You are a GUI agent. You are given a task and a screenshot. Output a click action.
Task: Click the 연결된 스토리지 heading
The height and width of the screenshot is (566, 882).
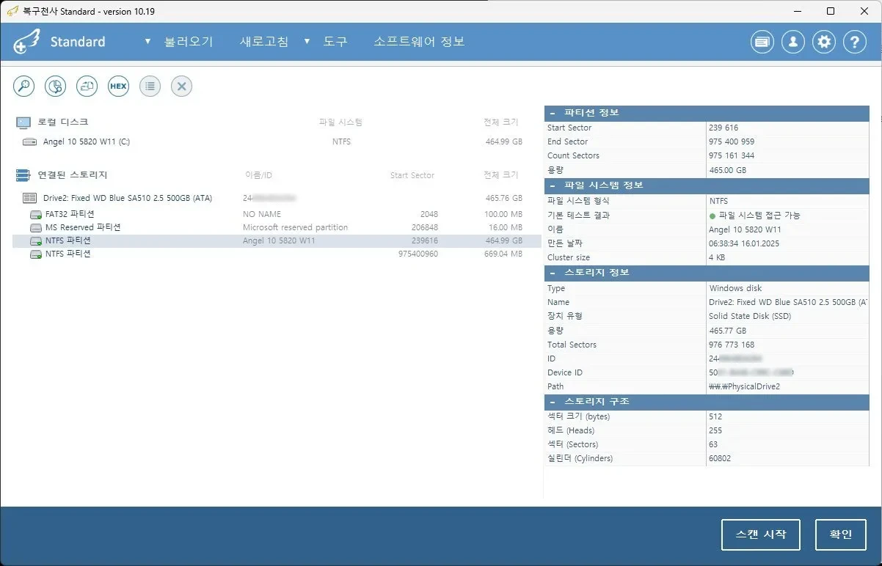pos(73,175)
